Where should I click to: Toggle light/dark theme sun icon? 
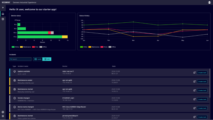point(3,116)
